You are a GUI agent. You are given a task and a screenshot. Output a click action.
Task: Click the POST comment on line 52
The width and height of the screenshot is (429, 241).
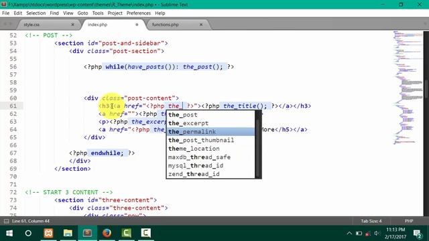(x=48, y=35)
